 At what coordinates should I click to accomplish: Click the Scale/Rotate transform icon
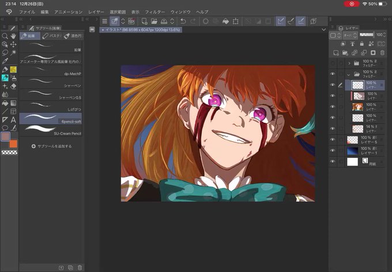tap(235, 21)
